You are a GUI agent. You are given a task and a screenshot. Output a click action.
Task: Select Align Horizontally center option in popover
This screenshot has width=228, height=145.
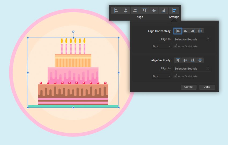pos(185,31)
